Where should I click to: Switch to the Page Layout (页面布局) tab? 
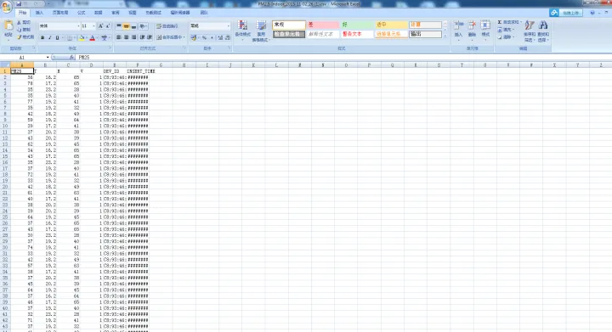pyautogui.click(x=60, y=13)
